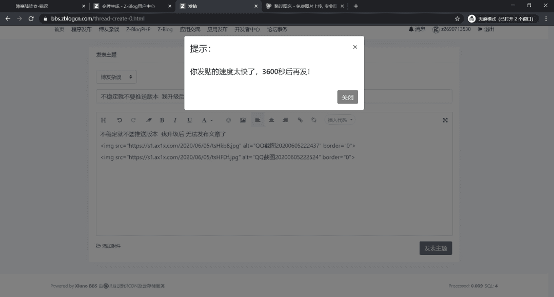Close the rate-limit warning with 关闭
Screen dimensions: 554x297
(347, 97)
